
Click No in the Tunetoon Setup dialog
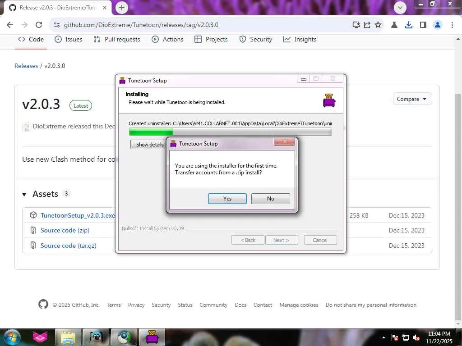[x=271, y=199]
